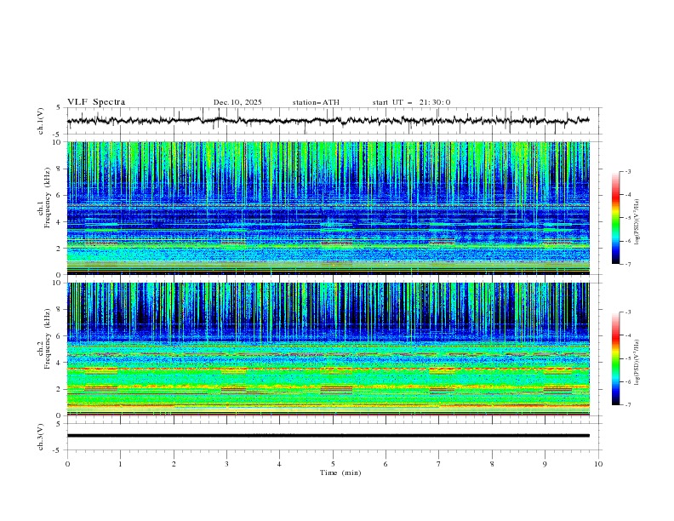Viewport: 674px width, 521px height.
Task: Click the 'ch.3(V)' axis label
Action: pyautogui.click(x=41, y=437)
